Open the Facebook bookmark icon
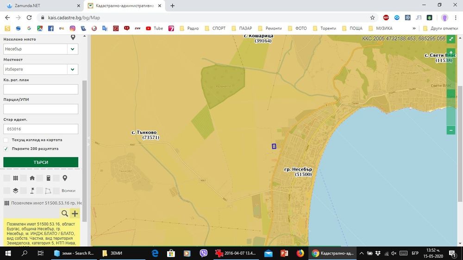Viewport: 463px width, 260px height. pyautogui.click(x=50, y=28)
